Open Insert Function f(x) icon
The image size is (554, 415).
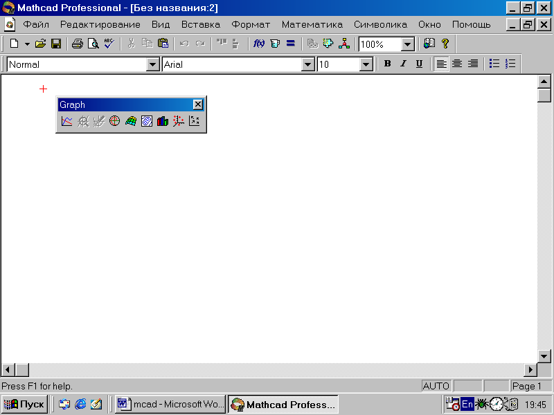pyautogui.click(x=259, y=44)
